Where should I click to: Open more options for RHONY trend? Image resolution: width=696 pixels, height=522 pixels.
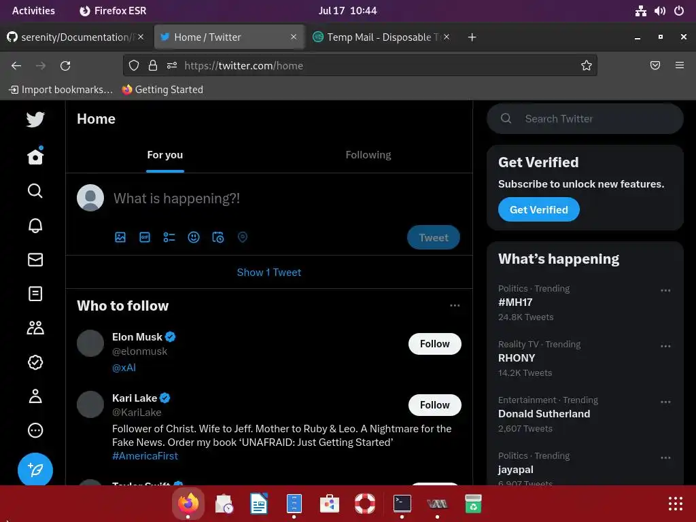coord(665,346)
